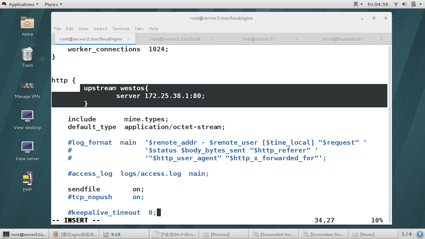425x239 pixels.
Task: Close the root@server3 terminal tab
Action: pyautogui.click(x=297, y=39)
